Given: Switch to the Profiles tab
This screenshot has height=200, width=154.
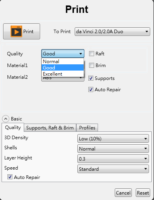Looking at the screenshot, I should click(x=87, y=128).
